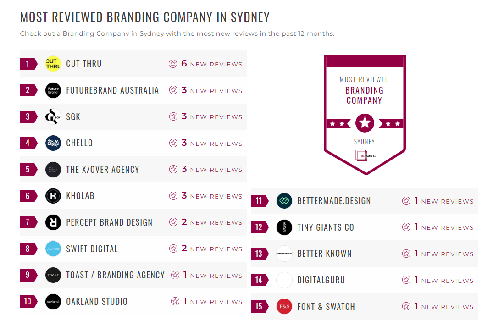
Task: Click the Chello blue logo icon
Action: point(53,143)
